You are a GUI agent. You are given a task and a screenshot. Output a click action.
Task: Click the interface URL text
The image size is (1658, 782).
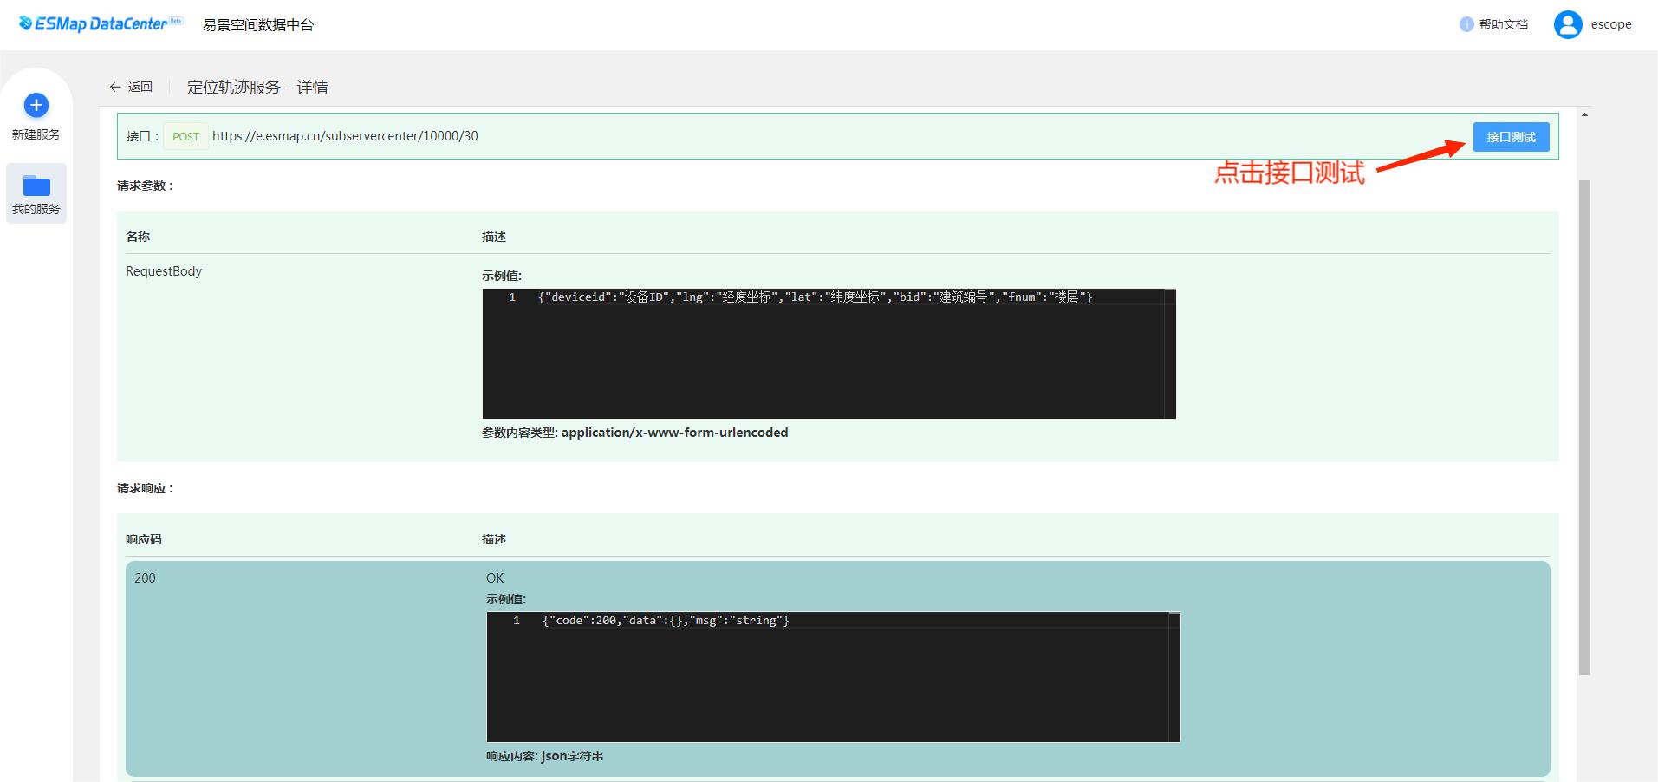(345, 136)
